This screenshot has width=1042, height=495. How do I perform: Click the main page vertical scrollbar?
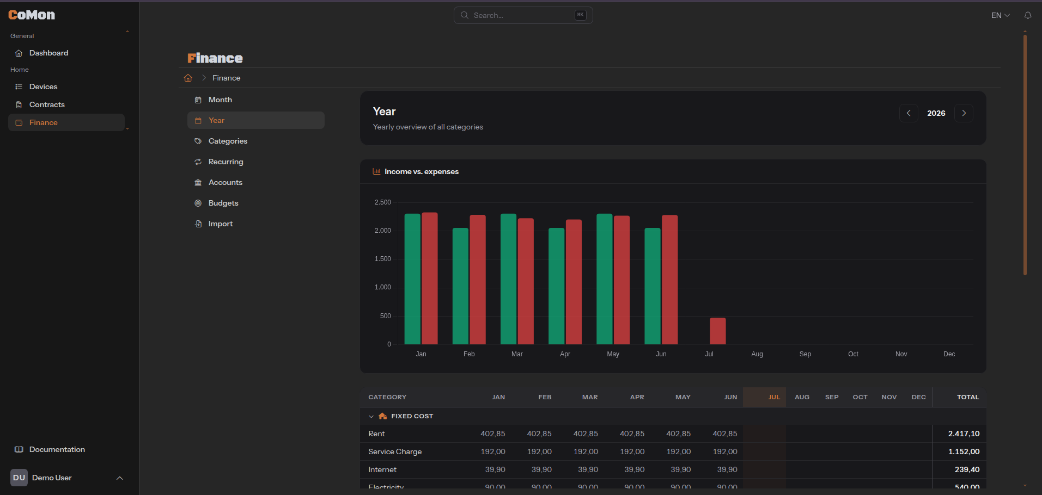pos(1025,155)
